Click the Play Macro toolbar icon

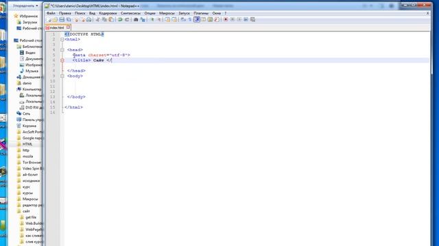(x=239, y=20)
